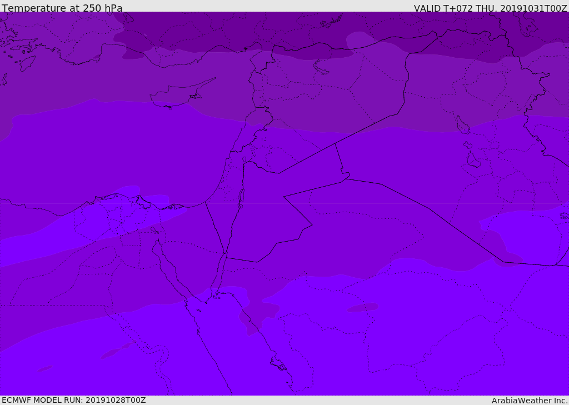Click the 'VALID T+072 THU. 20191031T00Z' label
Viewport: 569px width, 405px height.
pos(490,8)
